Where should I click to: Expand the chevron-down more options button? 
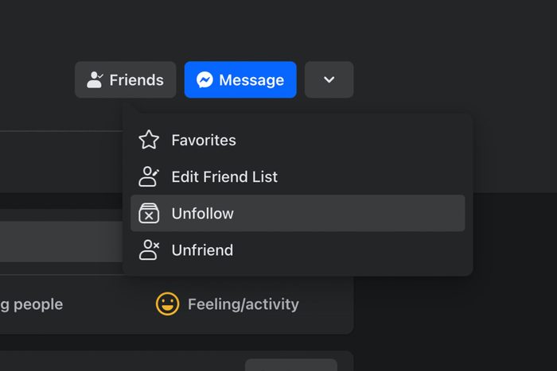[329, 80]
